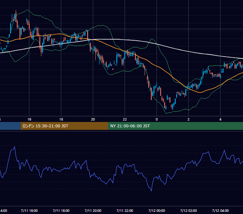Click the 7/12 00:00 label on the bottom time axis
The height and width of the screenshot is (214, 243).
(157, 210)
